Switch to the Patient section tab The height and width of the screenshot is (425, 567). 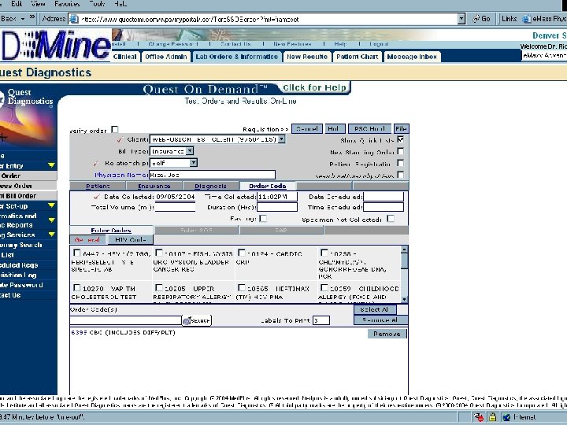(x=98, y=186)
